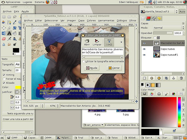Pick color from screen with eyedropper button
This screenshot has width=187, height=140.
click(x=174, y=131)
